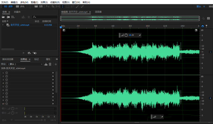Toggle power for effect slot 3
The width and height of the screenshot is (213, 124).
pyautogui.click(x=7, y=80)
